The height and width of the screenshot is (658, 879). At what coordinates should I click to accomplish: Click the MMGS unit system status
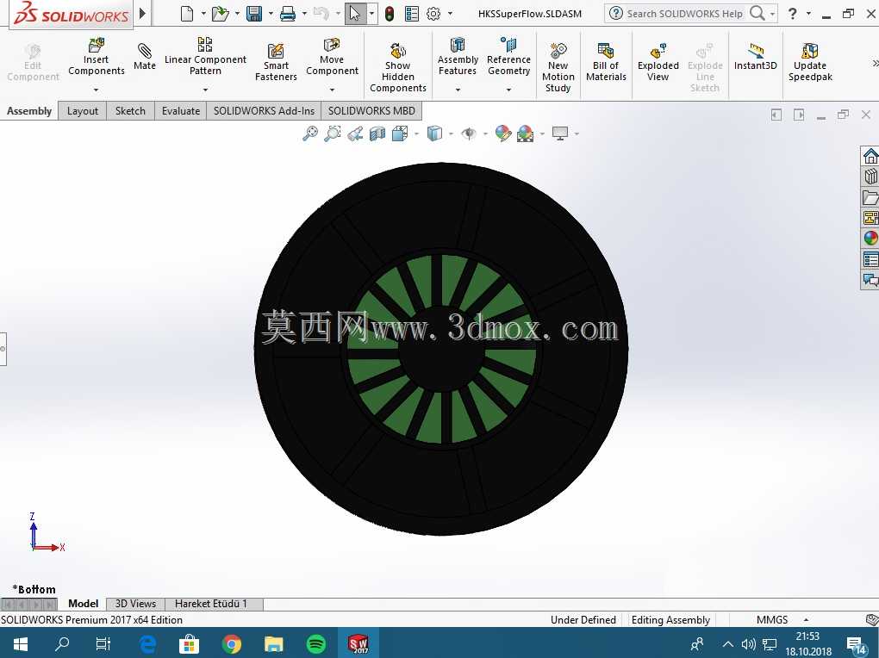click(x=772, y=620)
